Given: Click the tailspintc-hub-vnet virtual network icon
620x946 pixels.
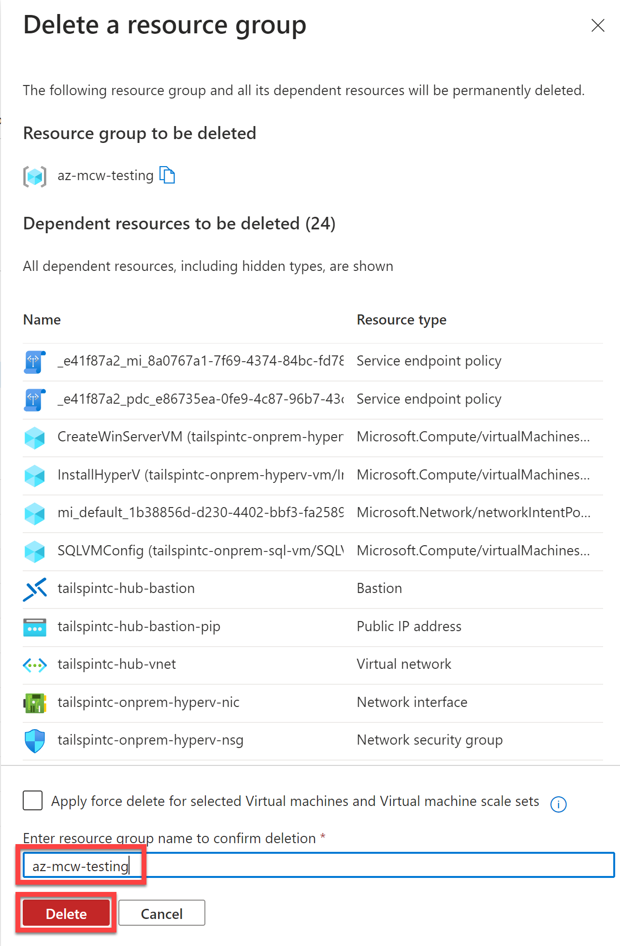Looking at the screenshot, I should 35,665.
